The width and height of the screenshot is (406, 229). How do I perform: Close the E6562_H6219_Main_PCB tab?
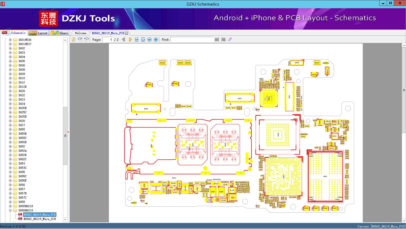pyautogui.click(x=127, y=33)
